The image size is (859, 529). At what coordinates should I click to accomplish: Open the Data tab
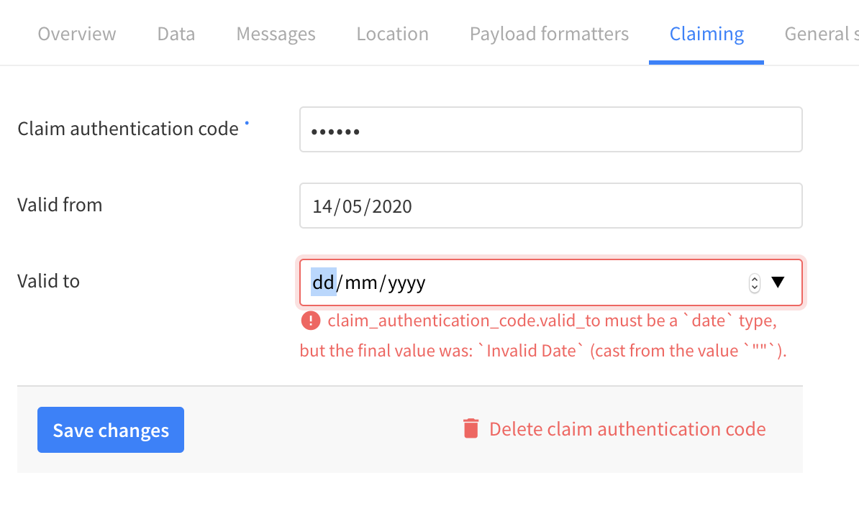(176, 33)
